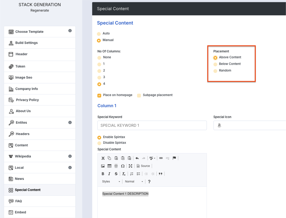Viewport: 286px width, 218px height.
Task: Toggle bold formatting
Action: [x=103, y=174]
